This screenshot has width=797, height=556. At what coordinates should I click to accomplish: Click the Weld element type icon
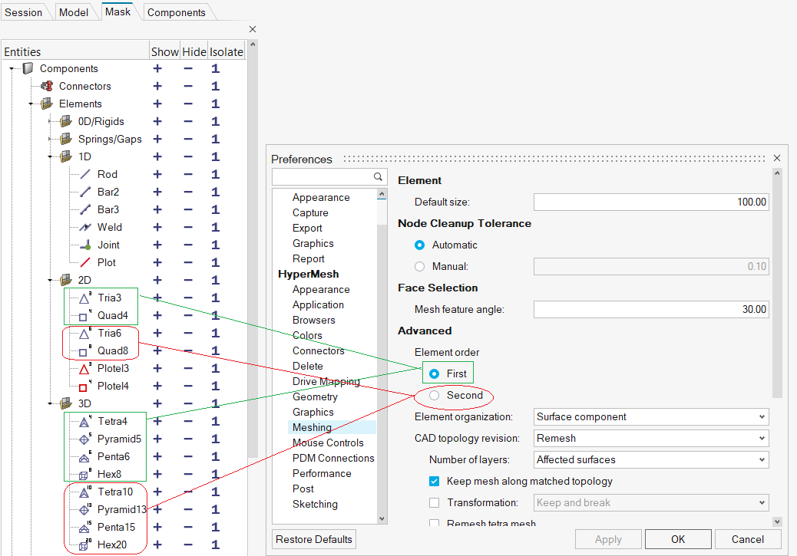(x=85, y=228)
